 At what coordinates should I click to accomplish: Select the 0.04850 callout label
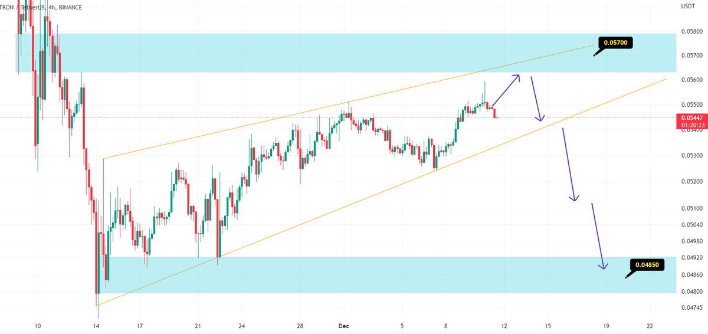tap(647, 265)
